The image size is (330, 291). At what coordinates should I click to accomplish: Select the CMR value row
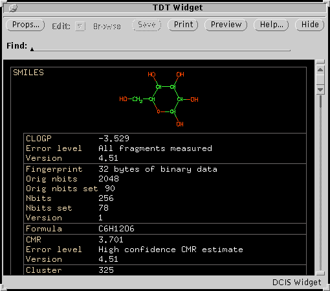point(165,240)
